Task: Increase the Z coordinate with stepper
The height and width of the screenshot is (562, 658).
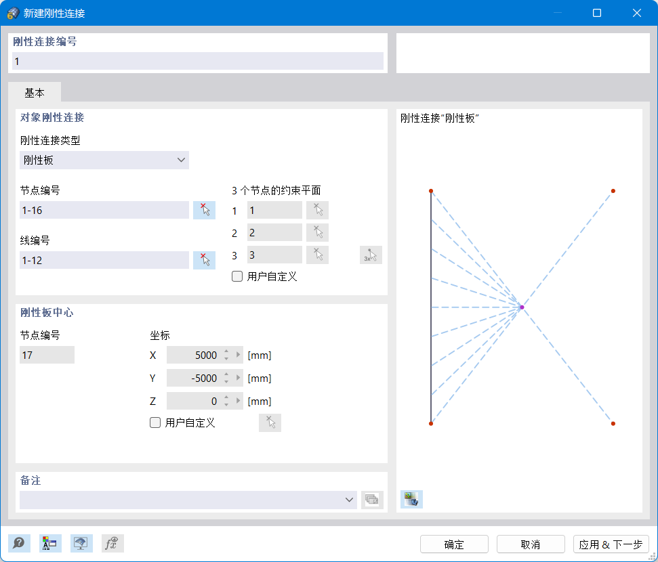Action: tap(226, 397)
